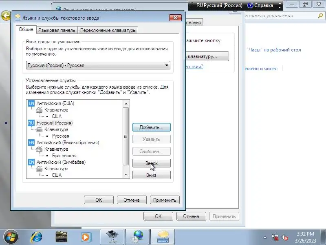Open the language bar options arrow
The width and height of the screenshot is (326, 245).
point(280,7)
